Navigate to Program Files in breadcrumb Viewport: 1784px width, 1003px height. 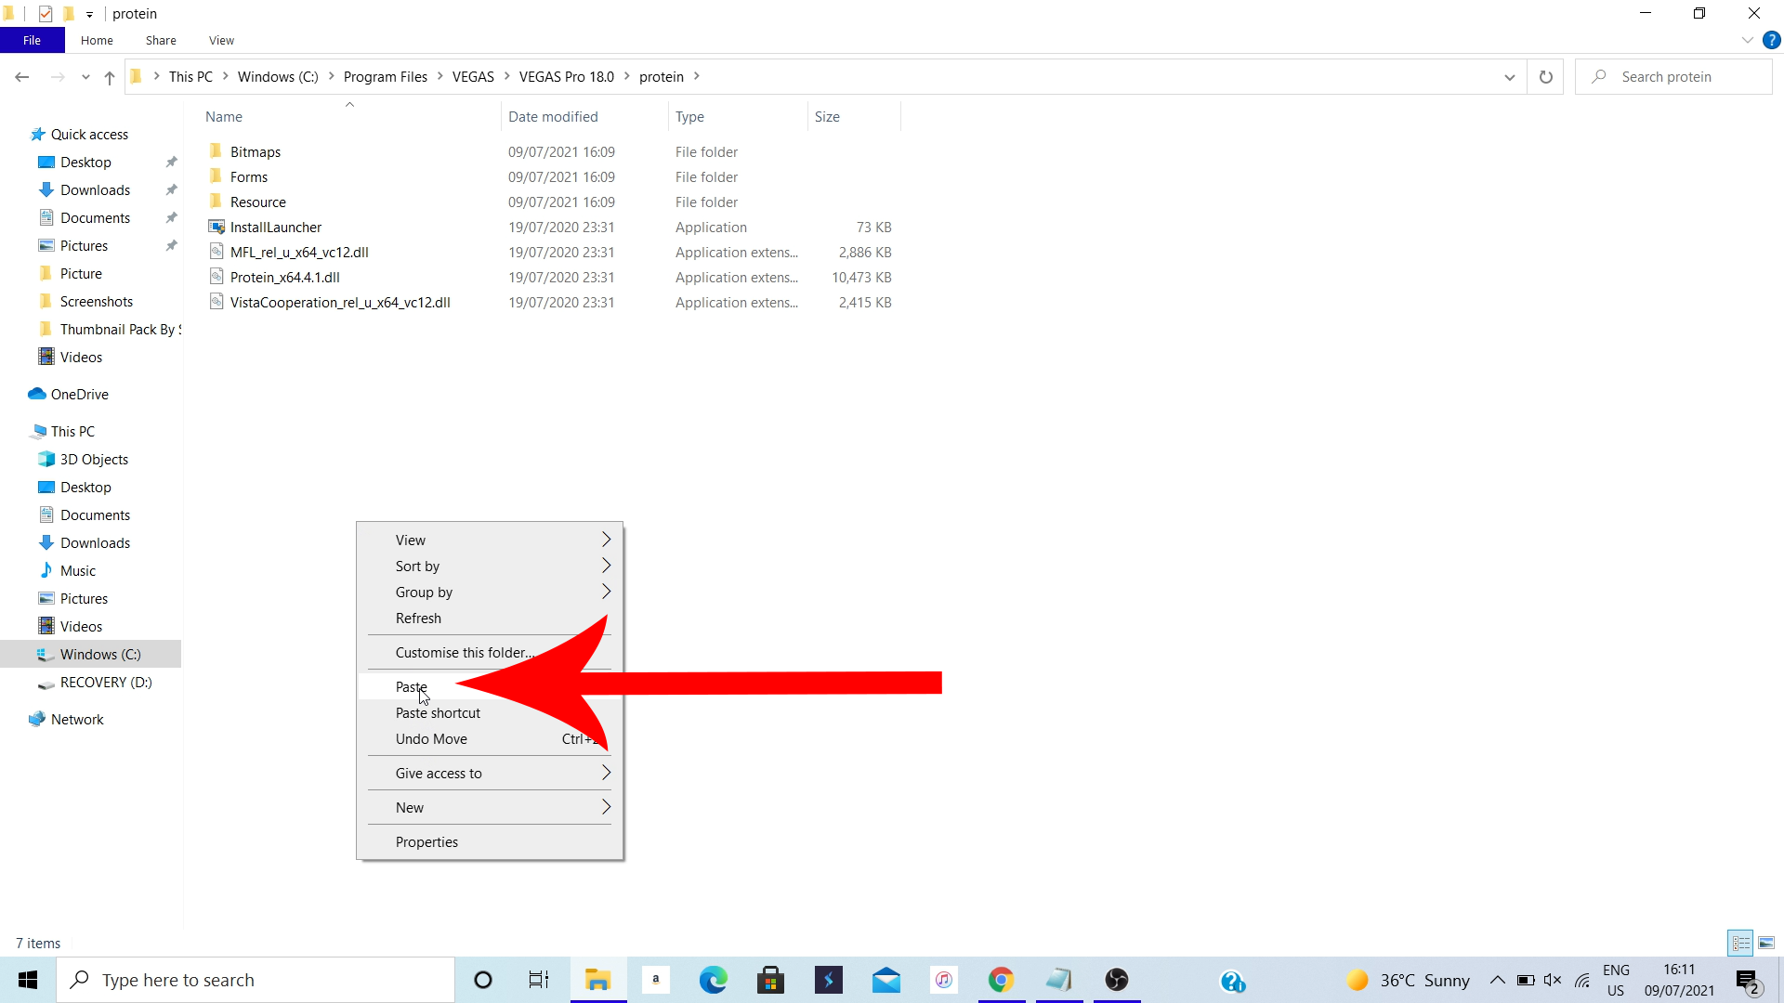coord(386,77)
